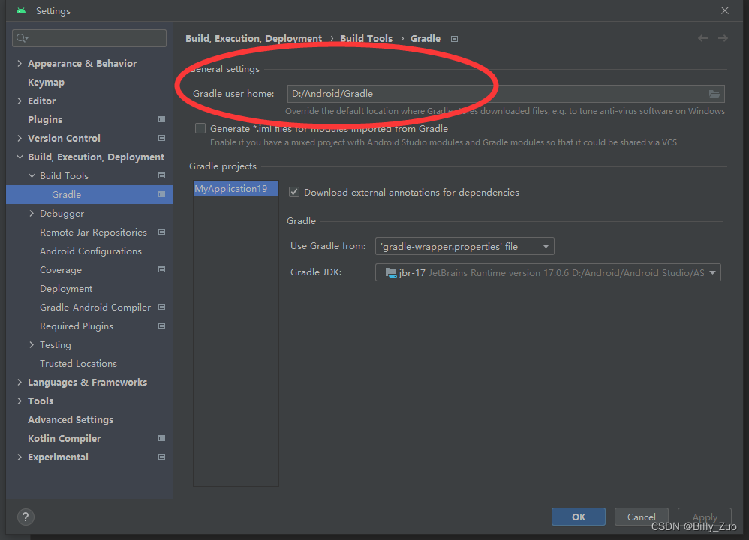Select Remote Jar Repositories item
The height and width of the screenshot is (540, 749).
click(93, 232)
